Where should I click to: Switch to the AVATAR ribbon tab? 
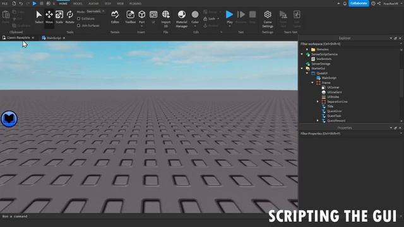[x=93, y=4]
